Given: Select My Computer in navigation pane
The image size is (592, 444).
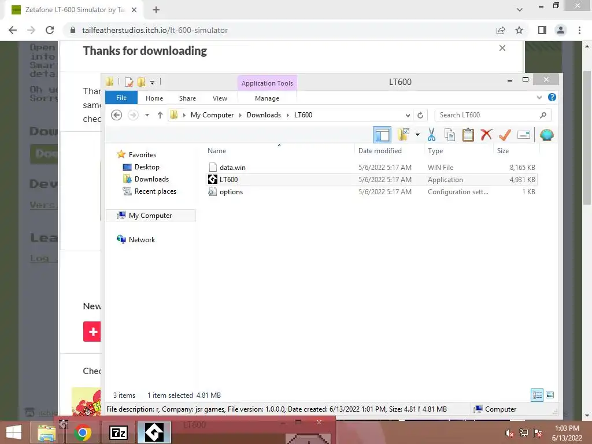Looking at the screenshot, I should [150, 215].
